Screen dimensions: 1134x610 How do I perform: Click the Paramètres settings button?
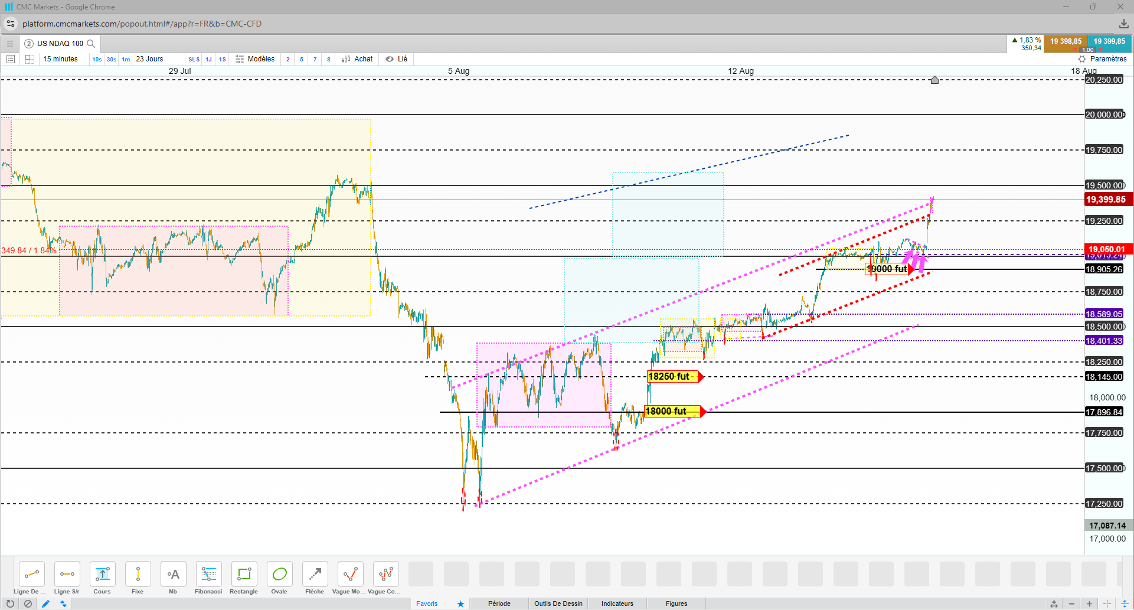(1102, 59)
